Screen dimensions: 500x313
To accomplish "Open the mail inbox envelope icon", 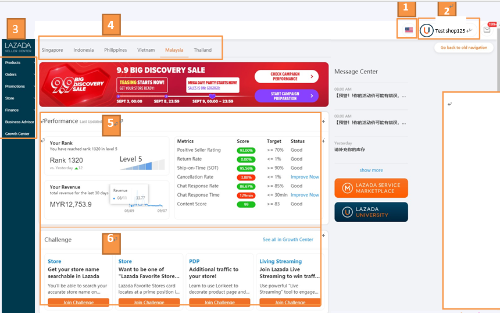I will click(487, 30).
